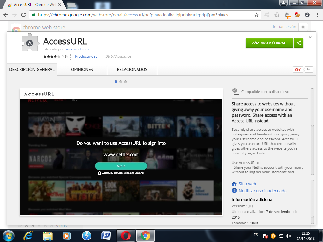Screen dimensions: 323x242
Task: Share the extension with green share button
Action: (298, 43)
